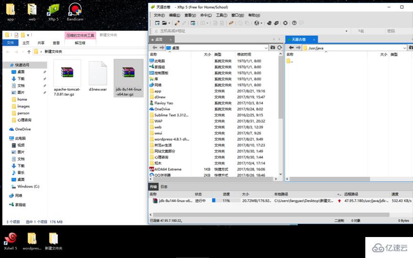This screenshot has height=258, width=413.
Task: Click the green Xagent toolbar icon
Action: (276, 23)
